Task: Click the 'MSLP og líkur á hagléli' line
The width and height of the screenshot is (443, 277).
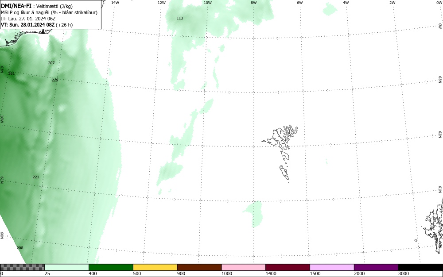Action: (49, 12)
